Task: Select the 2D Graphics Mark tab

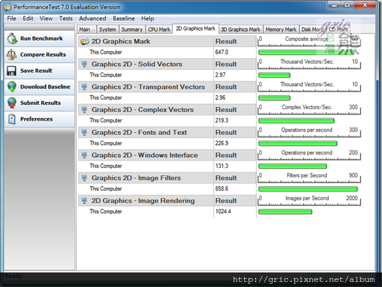Action: point(195,28)
